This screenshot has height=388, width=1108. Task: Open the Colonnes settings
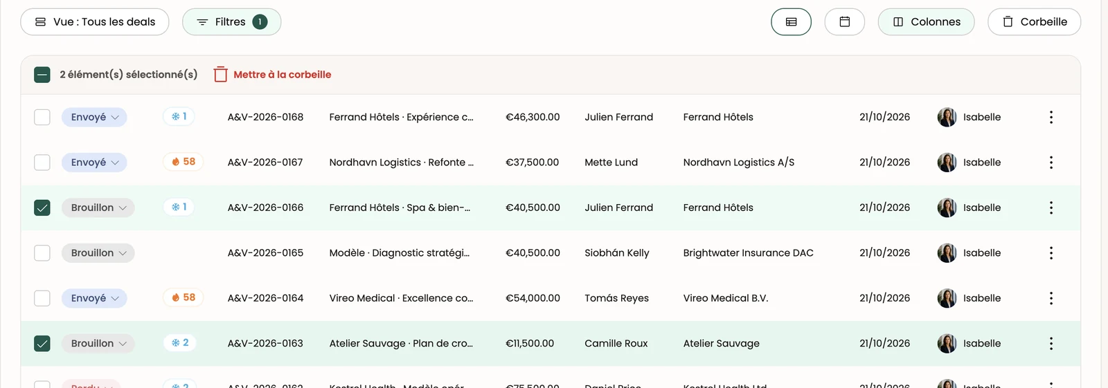[x=926, y=22]
